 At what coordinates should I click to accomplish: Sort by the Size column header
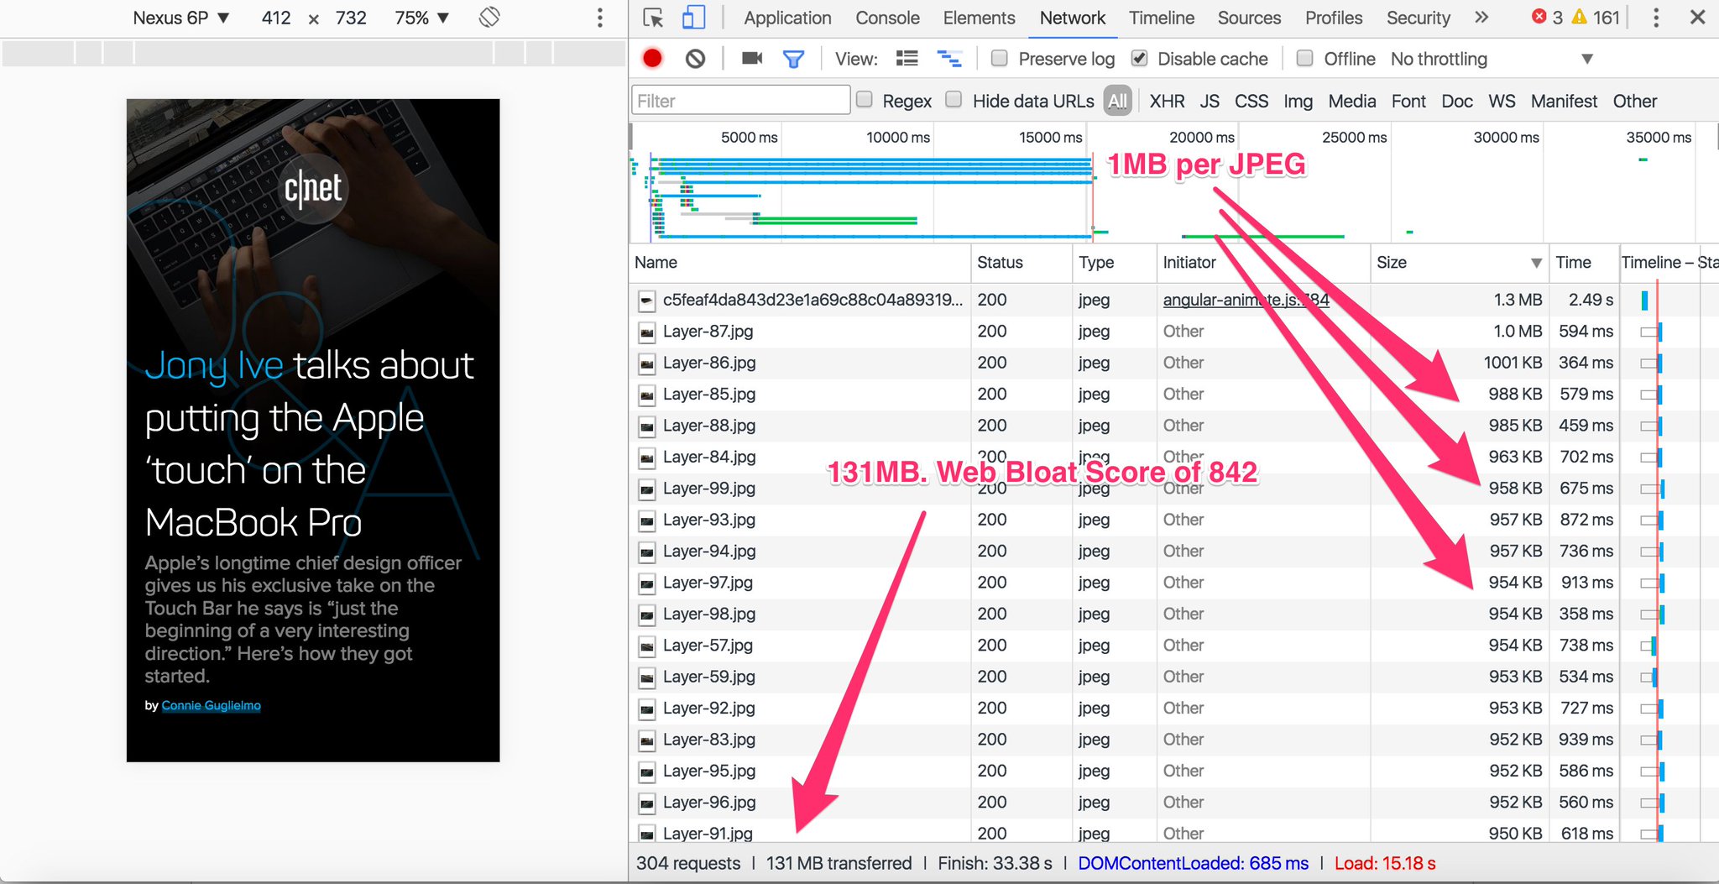tap(1459, 262)
